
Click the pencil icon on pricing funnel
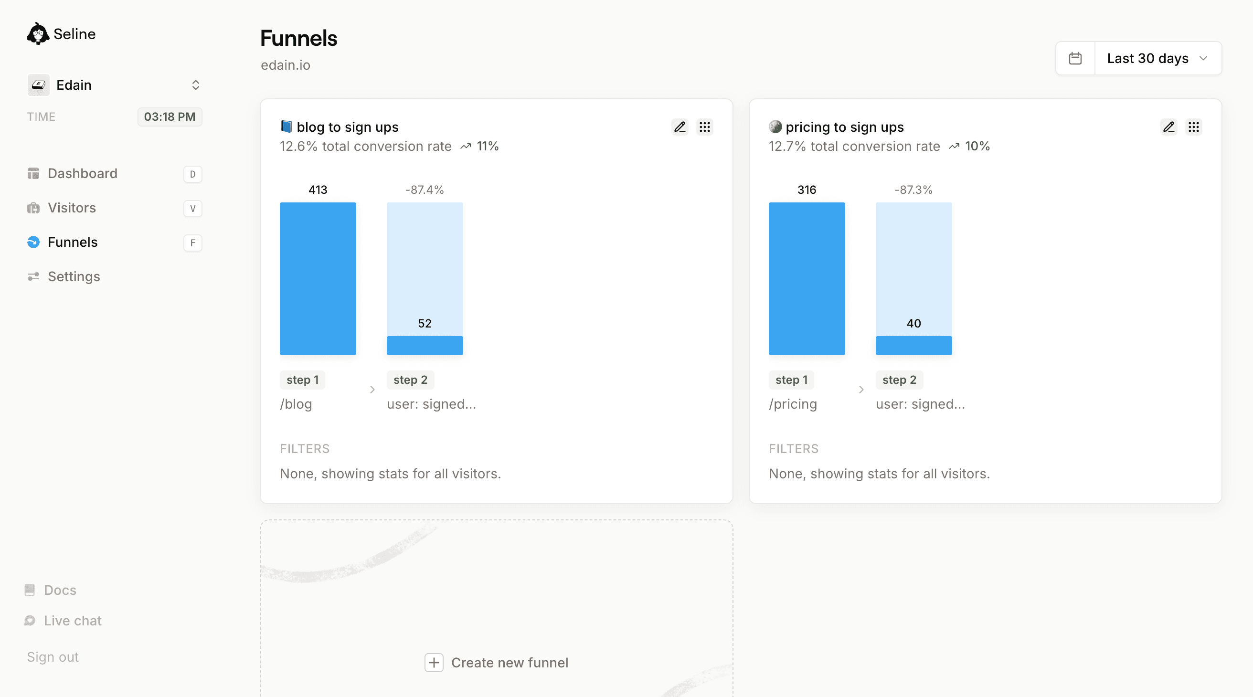point(1169,127)
